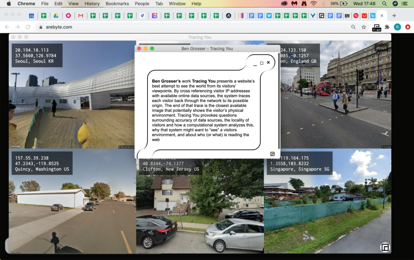Open the Google Calendar tab
The height and width of the screenshot is (260, 414).
(32, 16)
